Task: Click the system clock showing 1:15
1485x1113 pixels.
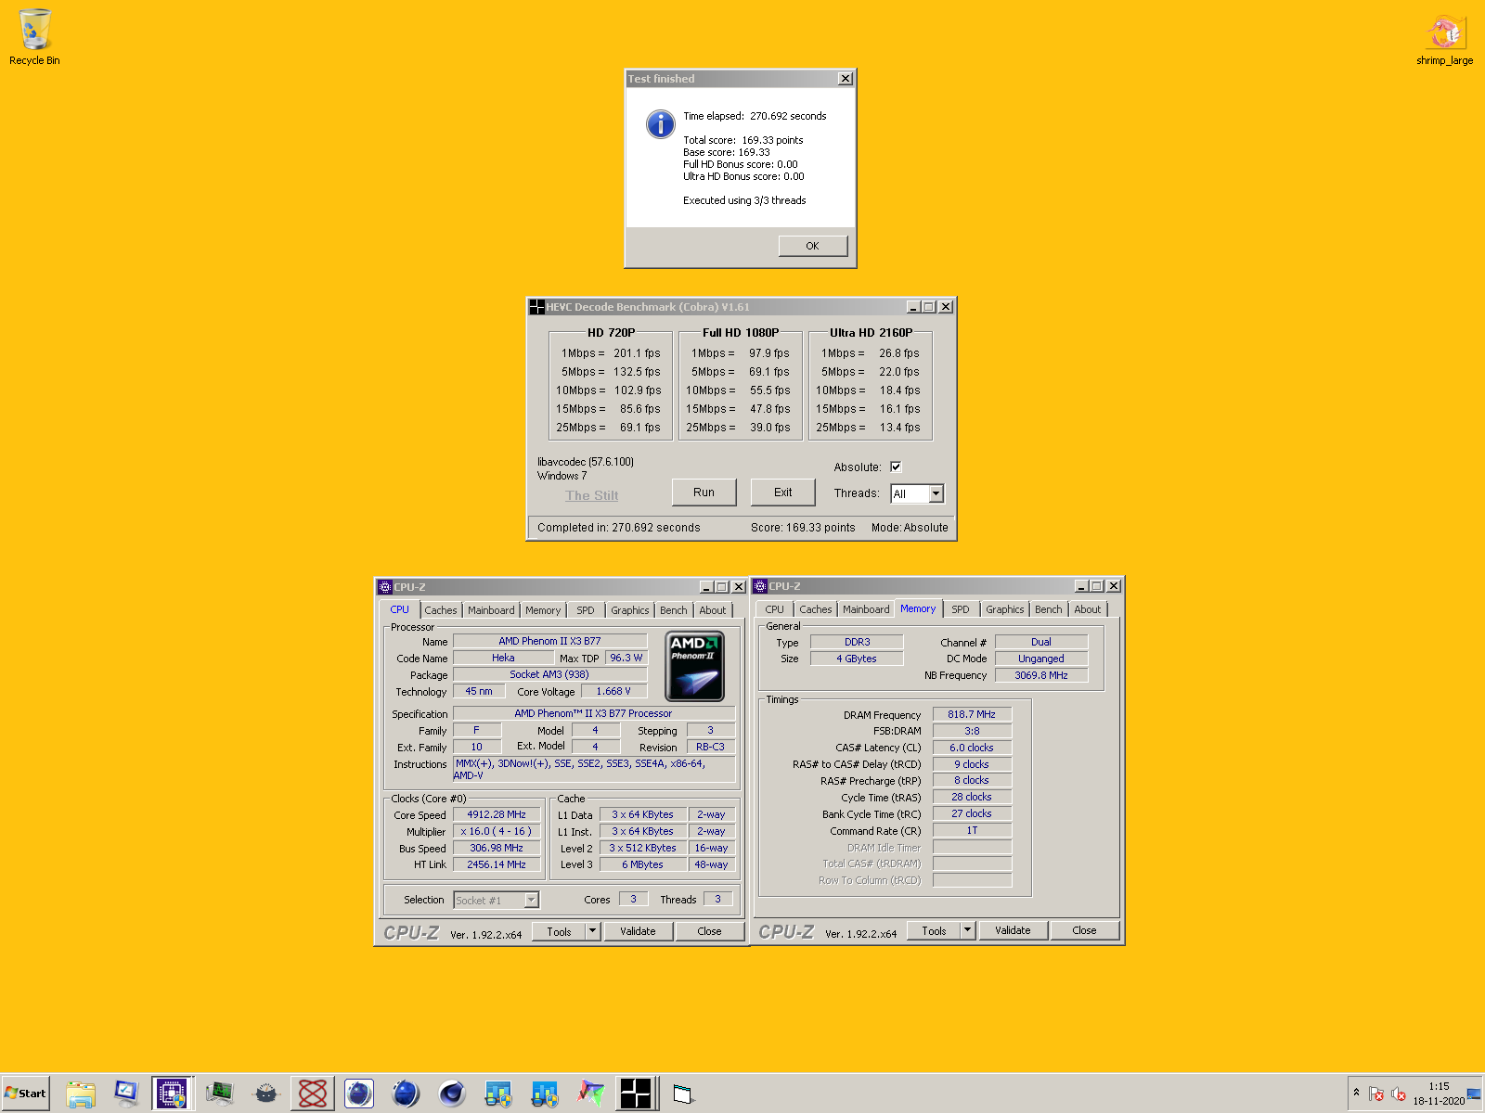Action: point(1439,1094)
